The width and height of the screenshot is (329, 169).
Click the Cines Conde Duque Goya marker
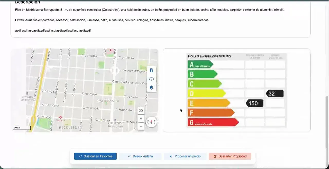(x=115, y=120)
